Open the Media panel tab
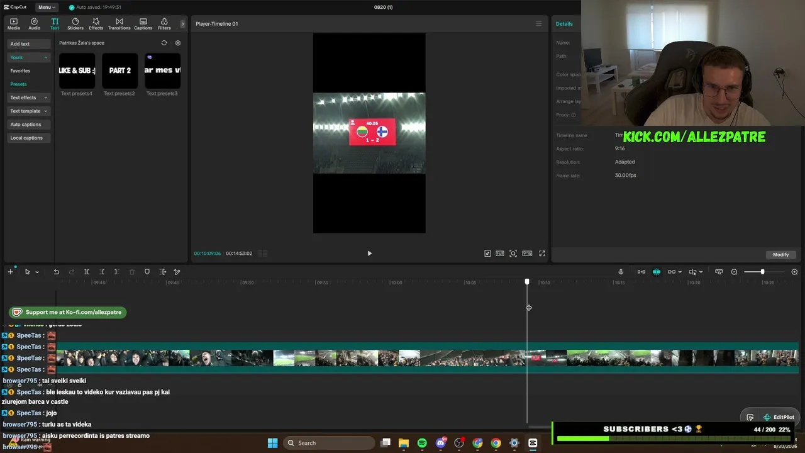This screenshot has width=805, height=453. click(x=14, y=24)
